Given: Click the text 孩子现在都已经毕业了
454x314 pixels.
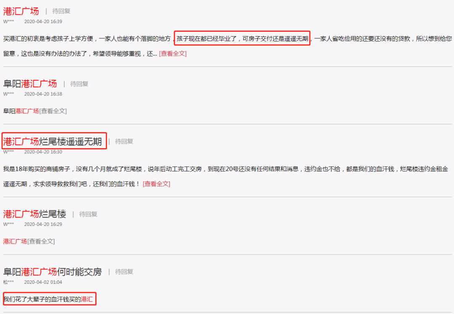Looking at the screenshot, I should (x=207, y=39).
